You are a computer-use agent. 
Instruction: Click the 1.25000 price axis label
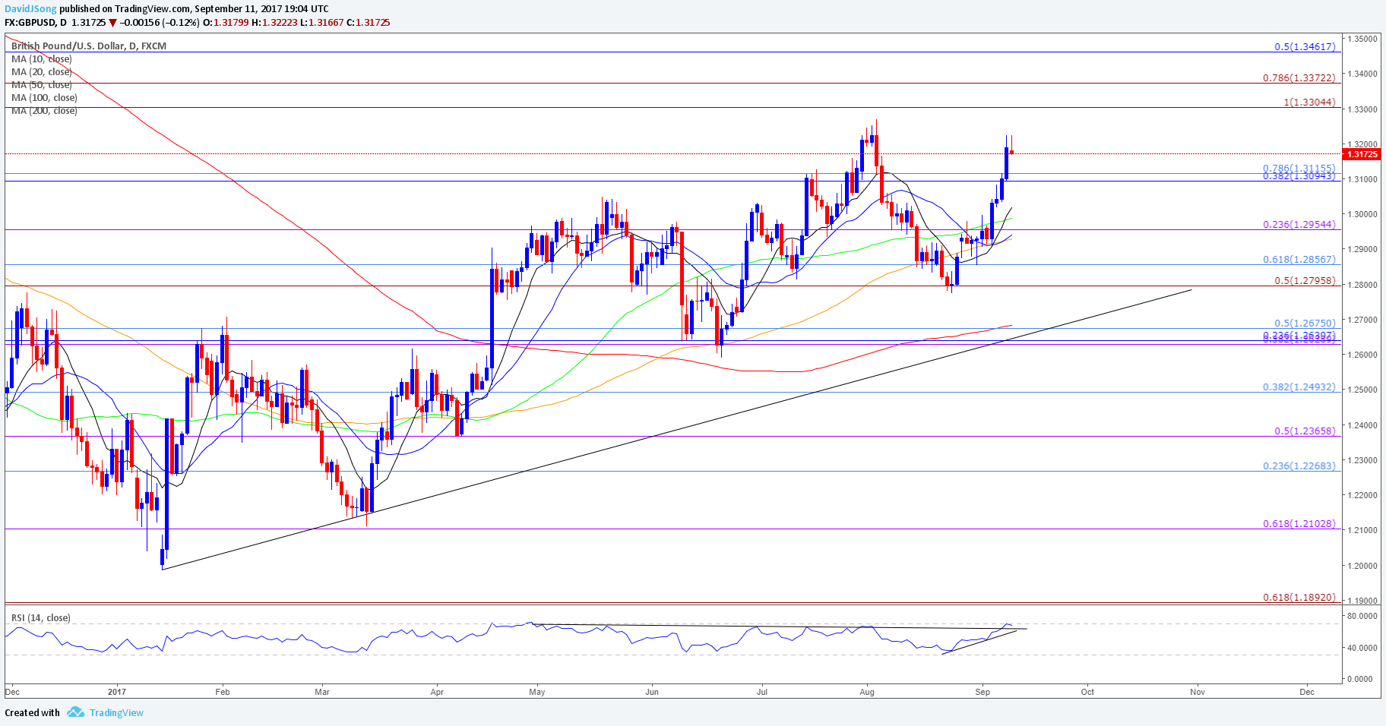coord(1362,390)
